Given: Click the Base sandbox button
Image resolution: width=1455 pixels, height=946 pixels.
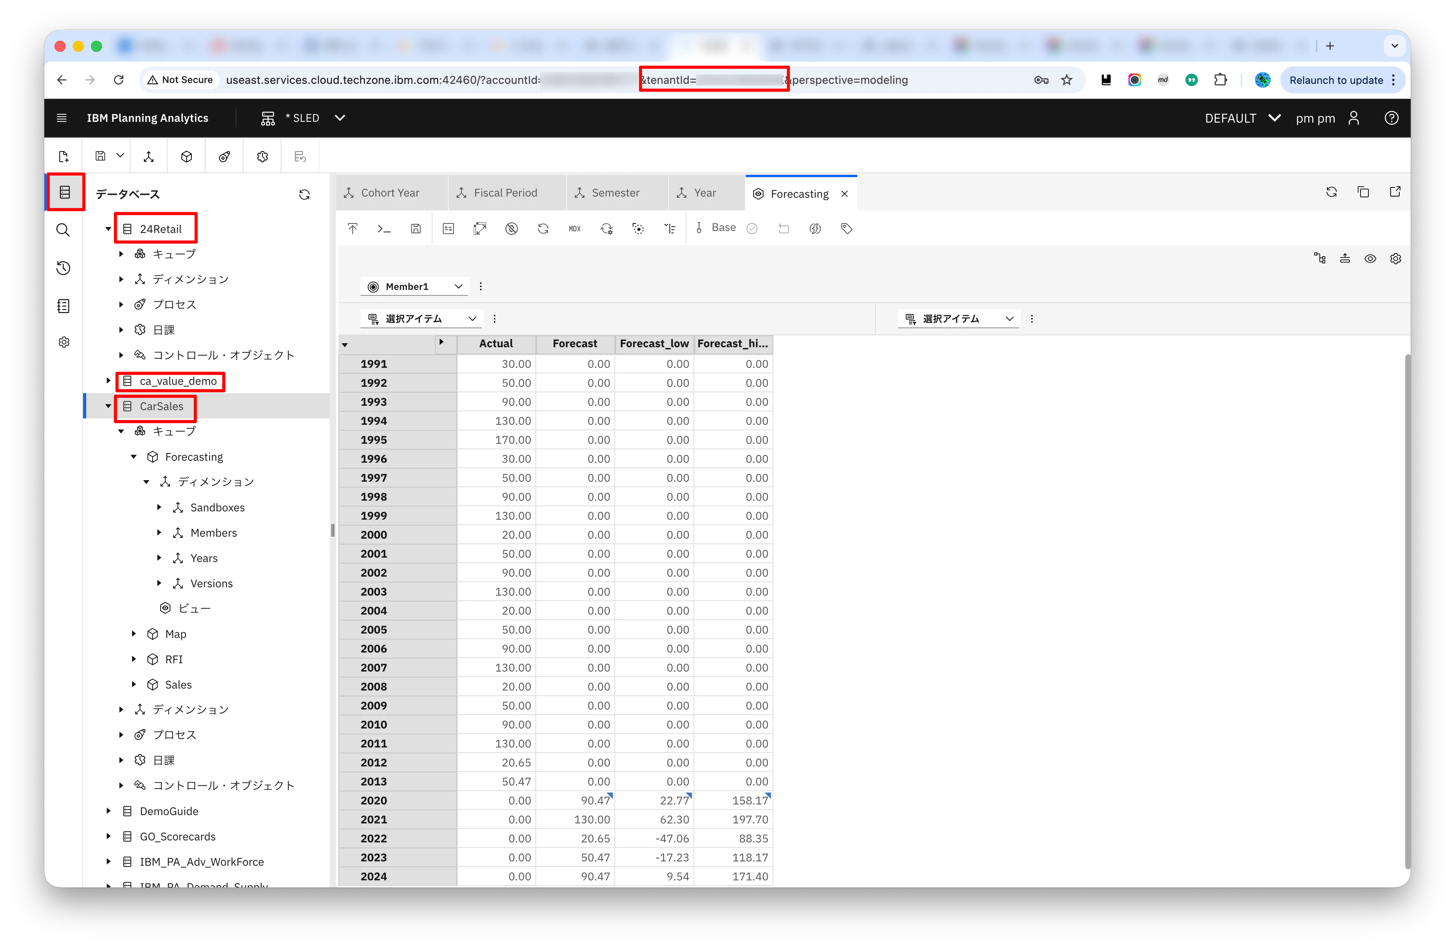Looking at the screenshot, I should (x=723, y=228).
